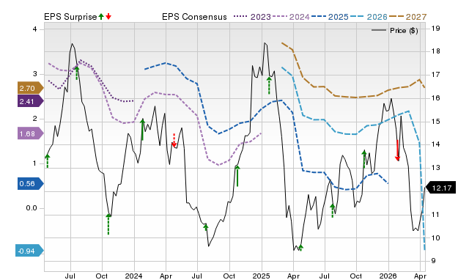Click the green surprise arrow after 2025 peak

tap(269, 86)
